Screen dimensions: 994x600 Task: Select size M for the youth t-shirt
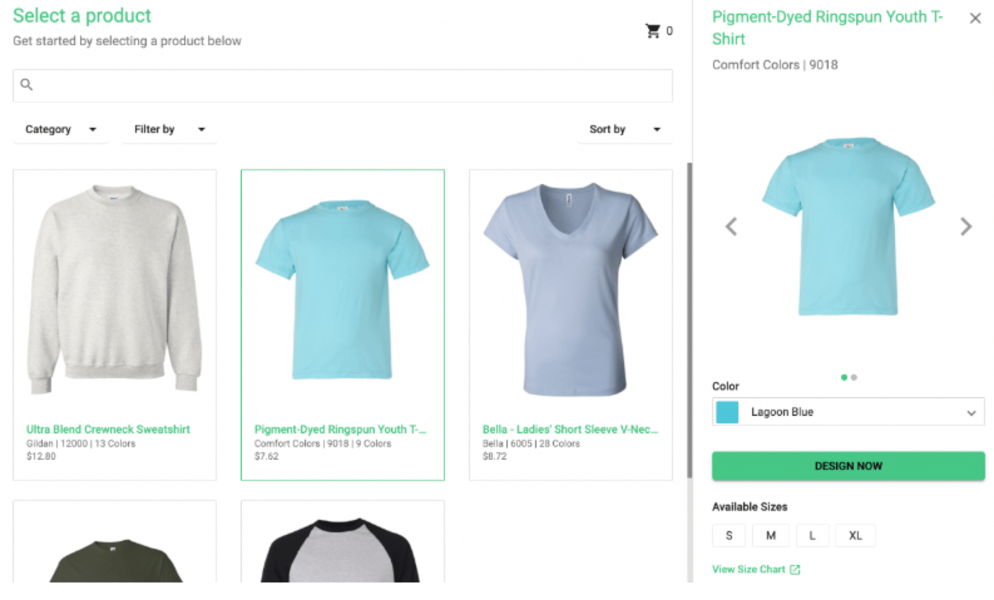point(771,535)
